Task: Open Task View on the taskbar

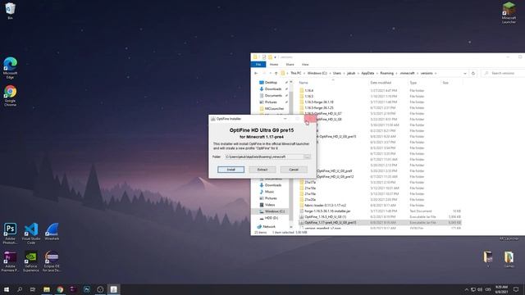Action: pyautogui.click(x=33, y=289)
